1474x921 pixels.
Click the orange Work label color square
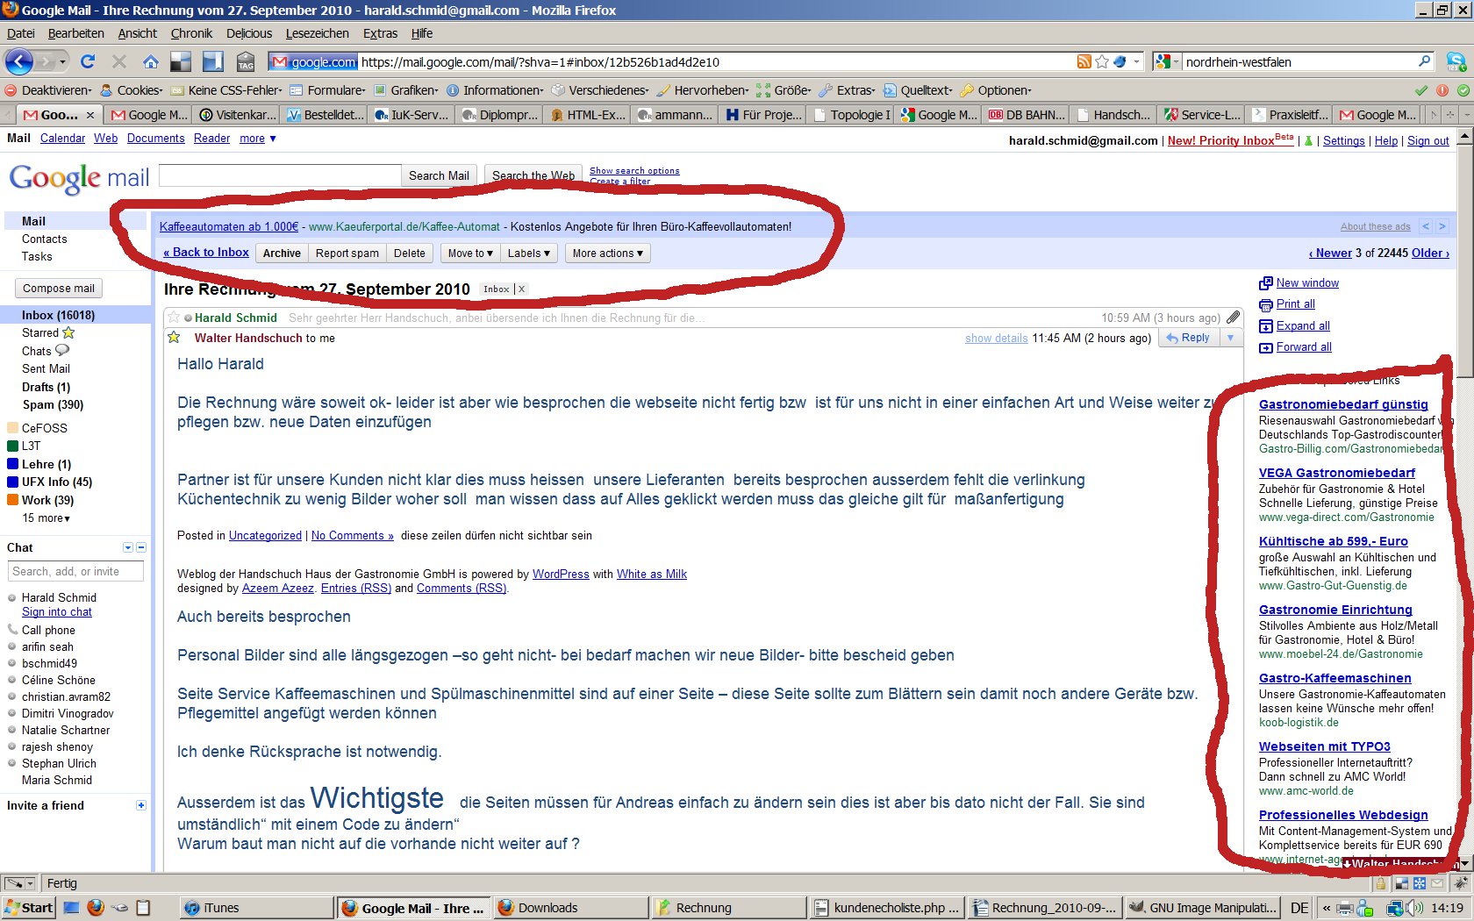point(12,500)
